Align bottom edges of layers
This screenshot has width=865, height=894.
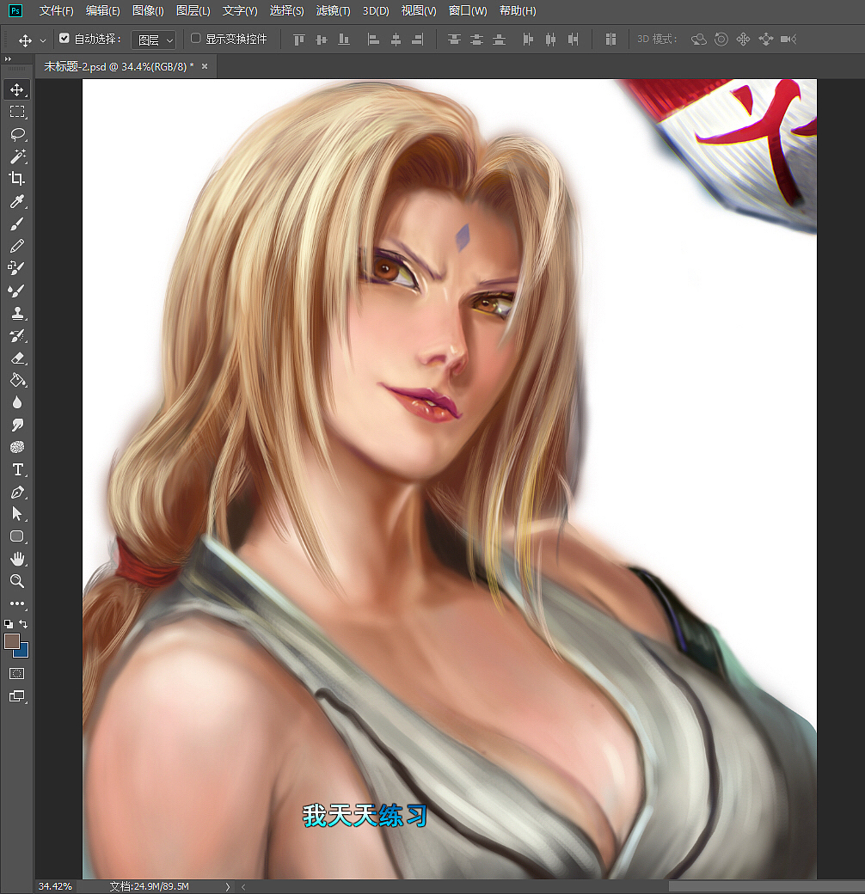[x=344, y=40]
